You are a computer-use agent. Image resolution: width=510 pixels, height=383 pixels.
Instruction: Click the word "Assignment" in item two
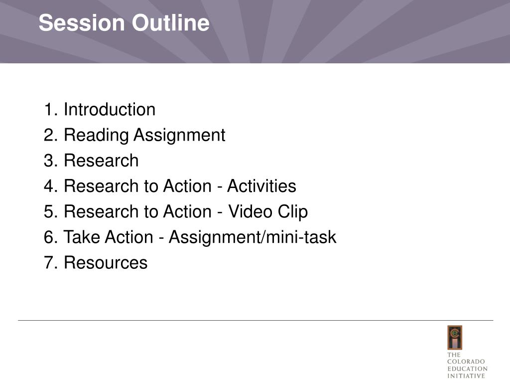coord(179,135)
